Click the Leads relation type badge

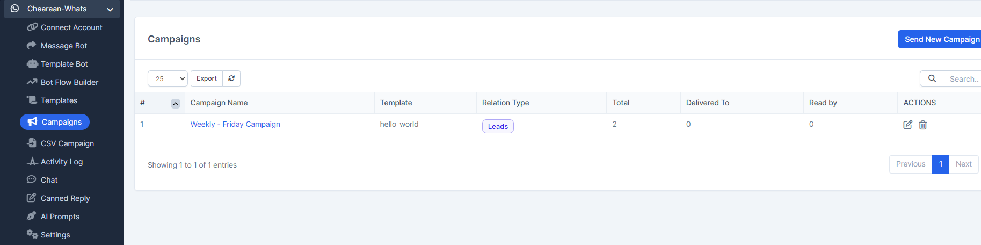[498, 126]
